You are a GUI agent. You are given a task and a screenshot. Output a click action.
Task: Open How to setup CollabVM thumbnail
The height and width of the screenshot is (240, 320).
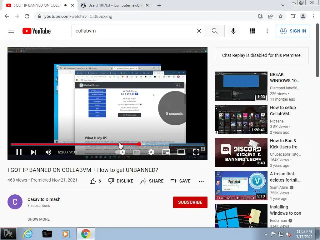click(x=241, y=119)
